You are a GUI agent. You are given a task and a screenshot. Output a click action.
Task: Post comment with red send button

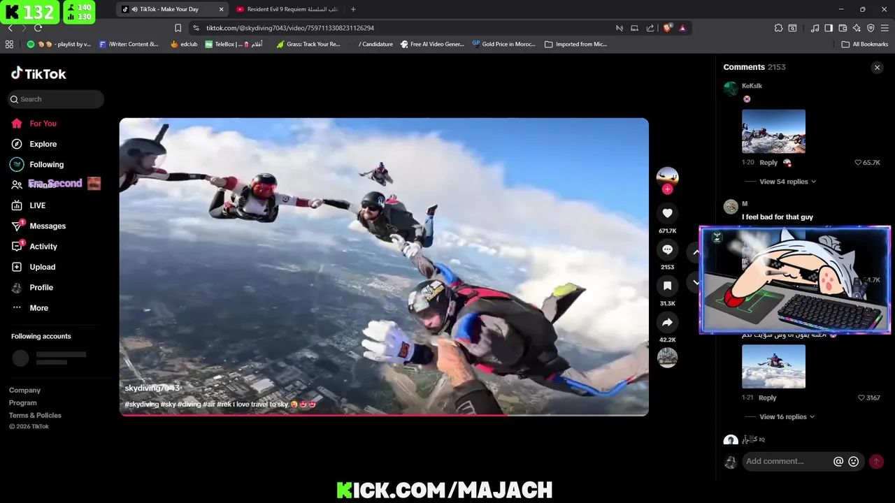tap(876, 462)
